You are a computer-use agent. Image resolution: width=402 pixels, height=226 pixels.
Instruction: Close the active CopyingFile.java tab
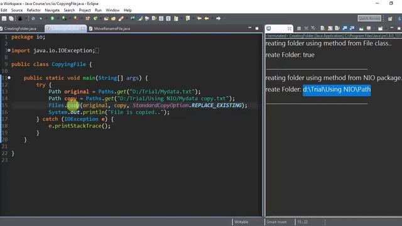[83, 28]
